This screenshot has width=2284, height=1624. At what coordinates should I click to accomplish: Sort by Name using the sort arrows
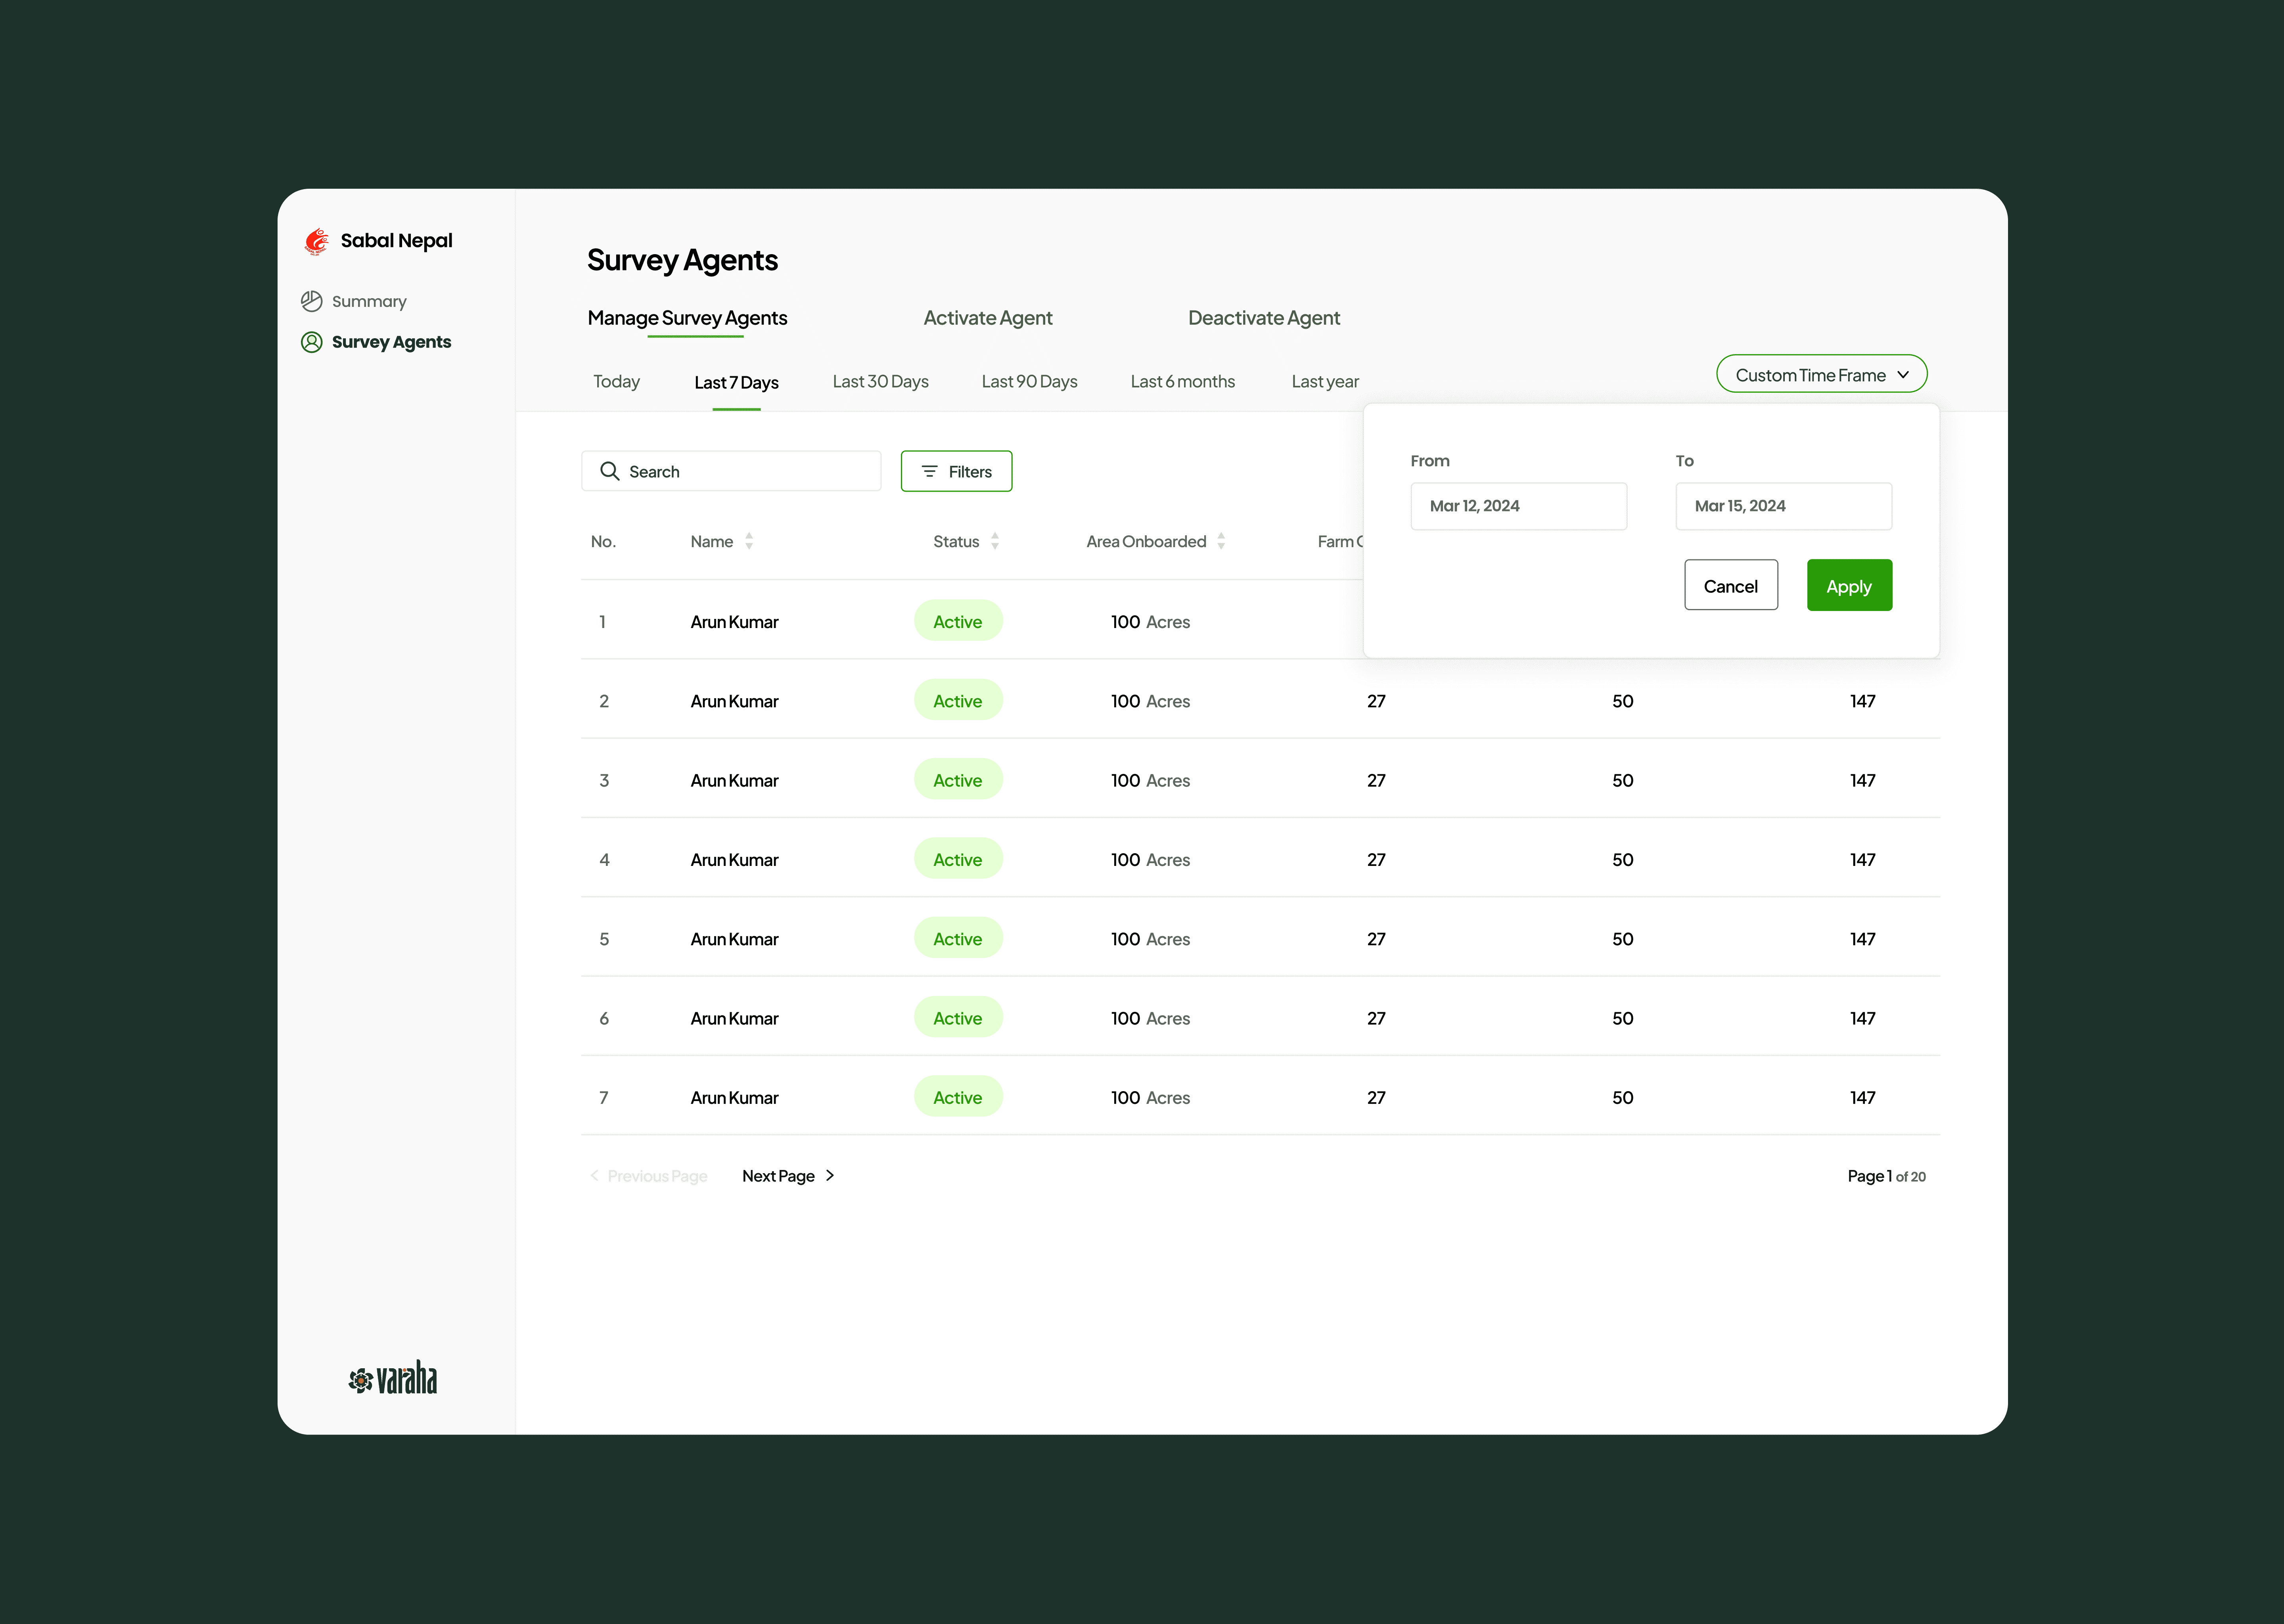pyautogui.click(x=749, y=541)
